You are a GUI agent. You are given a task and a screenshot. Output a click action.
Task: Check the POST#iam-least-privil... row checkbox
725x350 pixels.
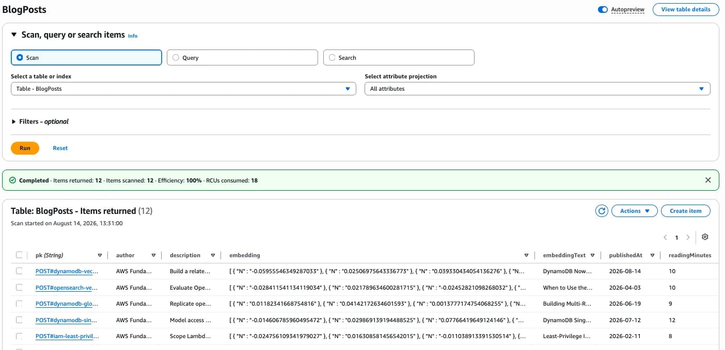tap(19, 336)
